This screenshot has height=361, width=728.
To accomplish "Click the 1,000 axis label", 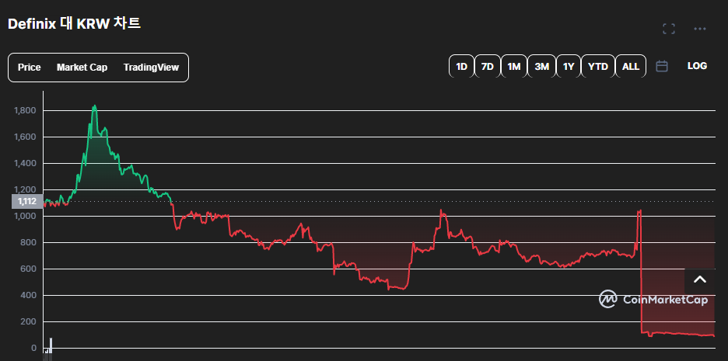I will point(25,217).
